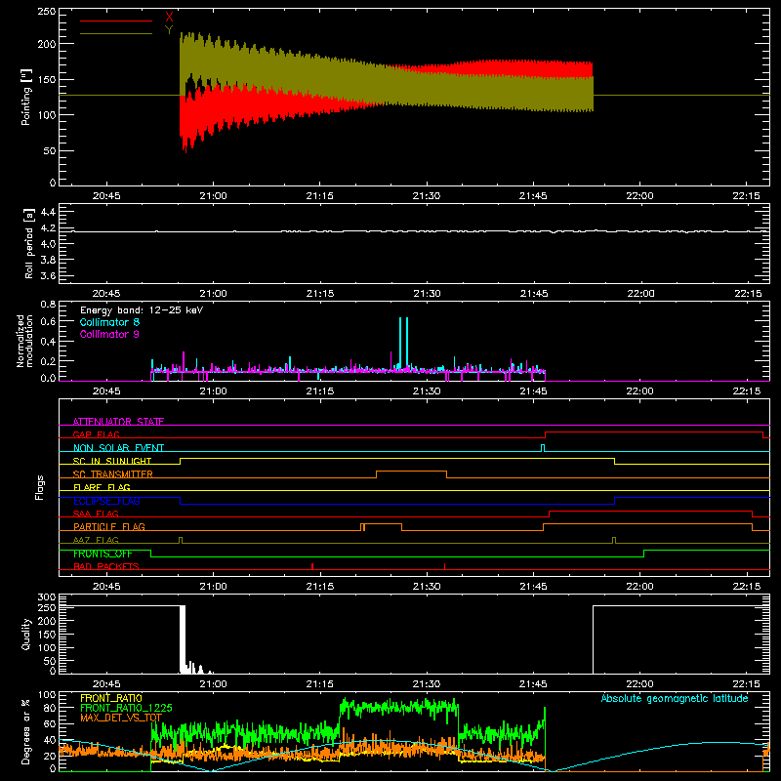Viewport: 781px width, 781px height.
Task: Click the olive Y legend line
Action: click(116, 33)
